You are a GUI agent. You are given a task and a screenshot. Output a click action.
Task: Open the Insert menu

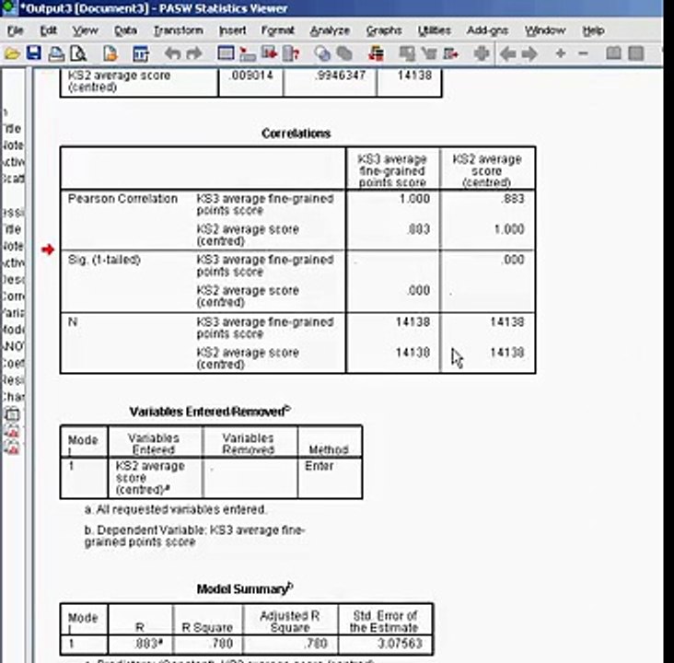233,30
